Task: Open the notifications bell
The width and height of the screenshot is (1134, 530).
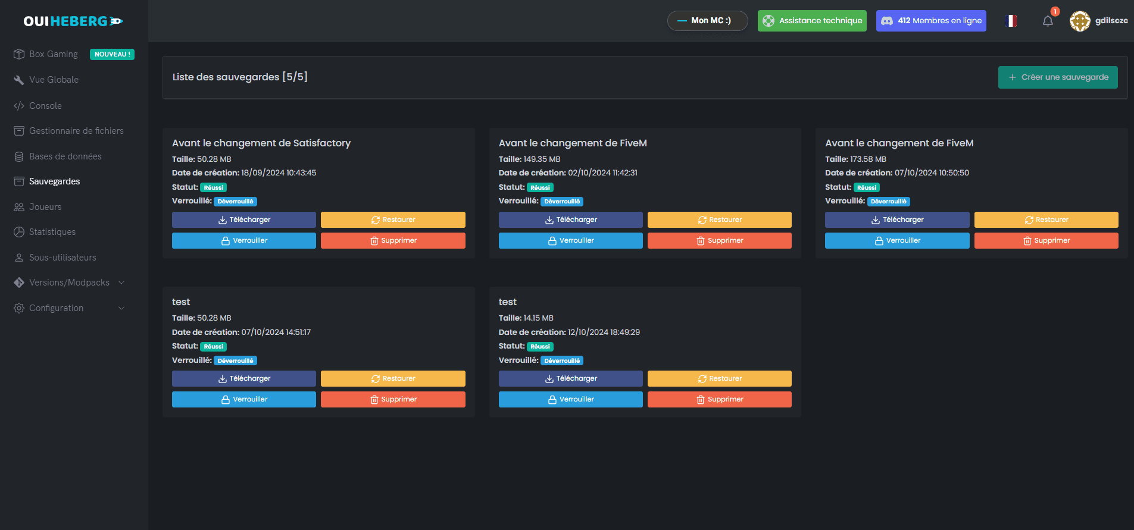Action: click(x=1048, y=21)
